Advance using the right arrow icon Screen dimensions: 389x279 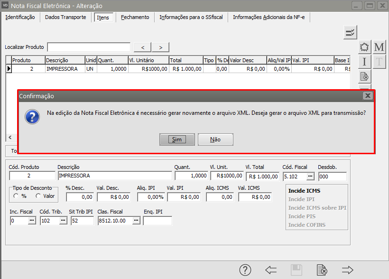click(348, 270)
